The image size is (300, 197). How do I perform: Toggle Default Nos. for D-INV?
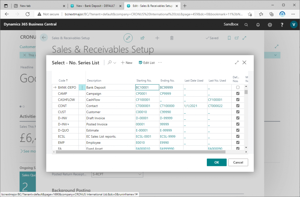pyautogui.click(x=238, y=118)
